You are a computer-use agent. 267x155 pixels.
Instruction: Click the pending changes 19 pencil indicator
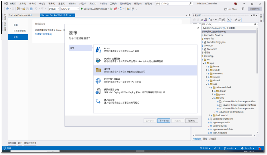coord(217,148)
